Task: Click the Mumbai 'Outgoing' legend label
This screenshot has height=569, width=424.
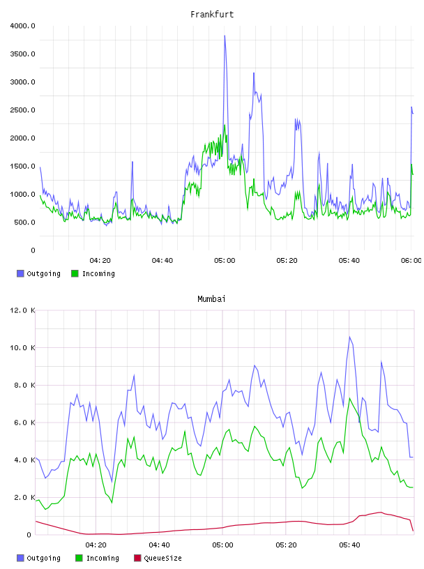Action: 43,558
